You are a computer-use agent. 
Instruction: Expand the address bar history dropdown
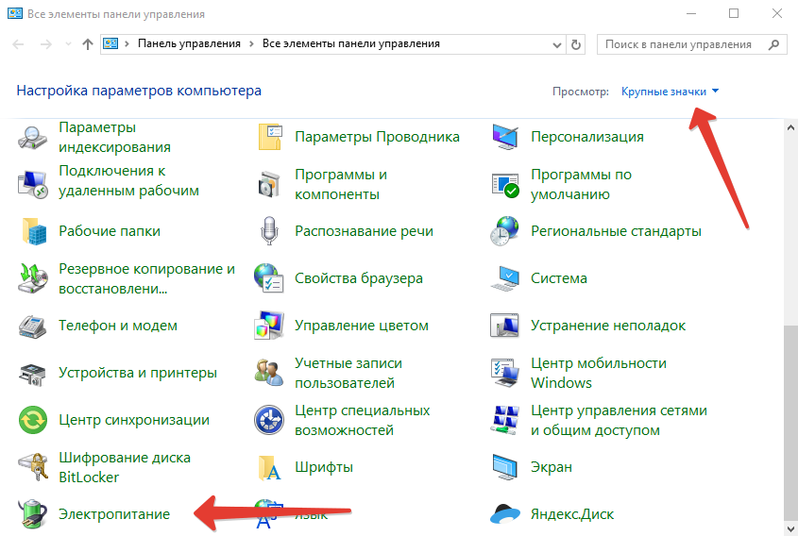pos(557,45)
